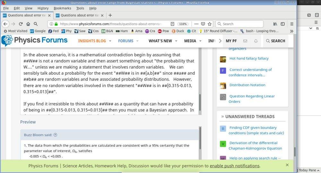The width and height of the screenshot is (321, 173).
Task: Close the first Questions about error tab
Action: point(49,15)
